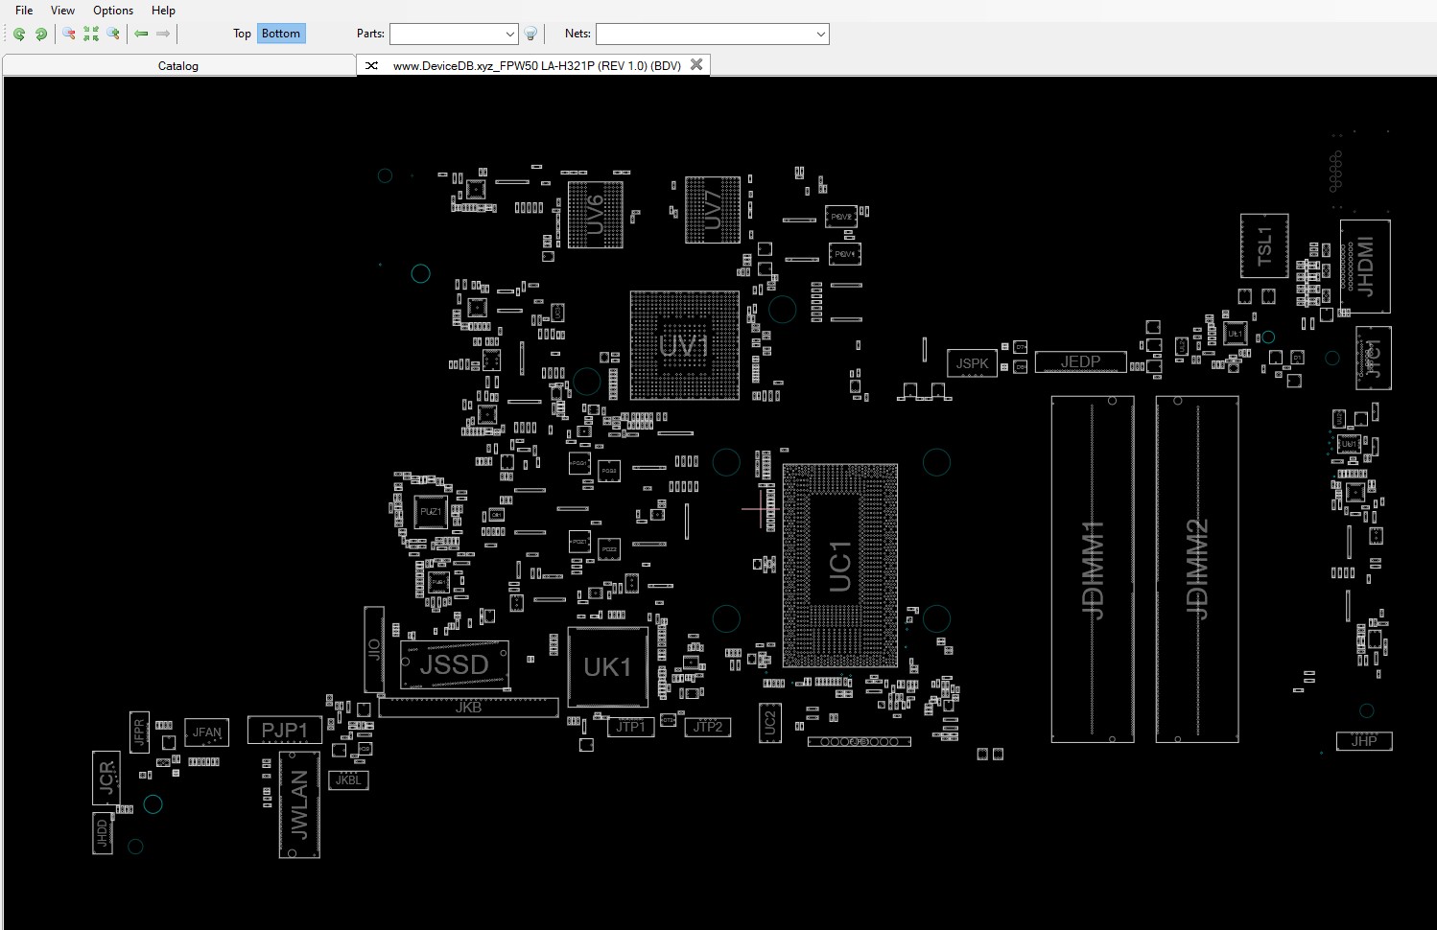Viewport: 1437px width, 930px height.
Task: Click the rotate left green arrow icon
Action: click(19, 34)
